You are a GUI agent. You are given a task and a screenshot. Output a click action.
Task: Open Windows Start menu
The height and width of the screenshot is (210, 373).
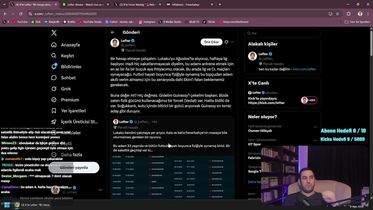(x=7, y=205)
